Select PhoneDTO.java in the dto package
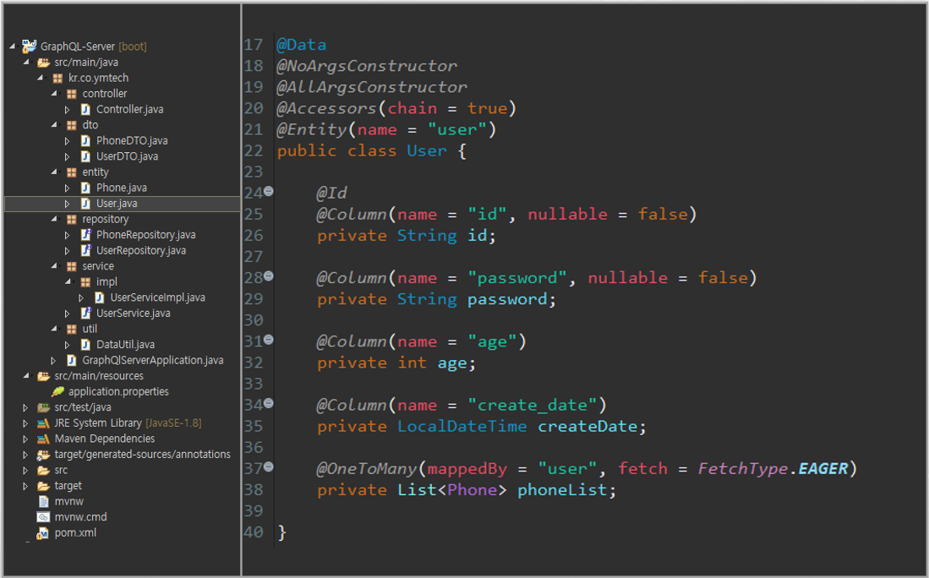 point(131,141)
